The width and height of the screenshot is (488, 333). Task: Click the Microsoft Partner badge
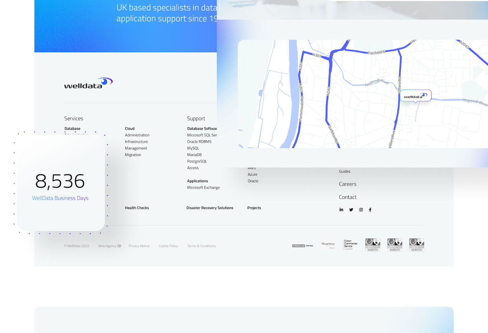328,245
